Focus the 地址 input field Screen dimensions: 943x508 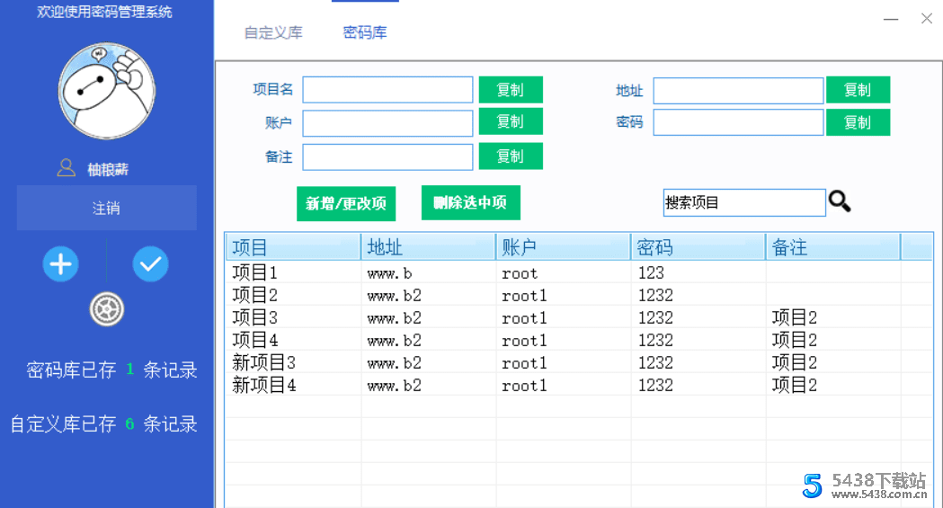(x=739, y=91)
